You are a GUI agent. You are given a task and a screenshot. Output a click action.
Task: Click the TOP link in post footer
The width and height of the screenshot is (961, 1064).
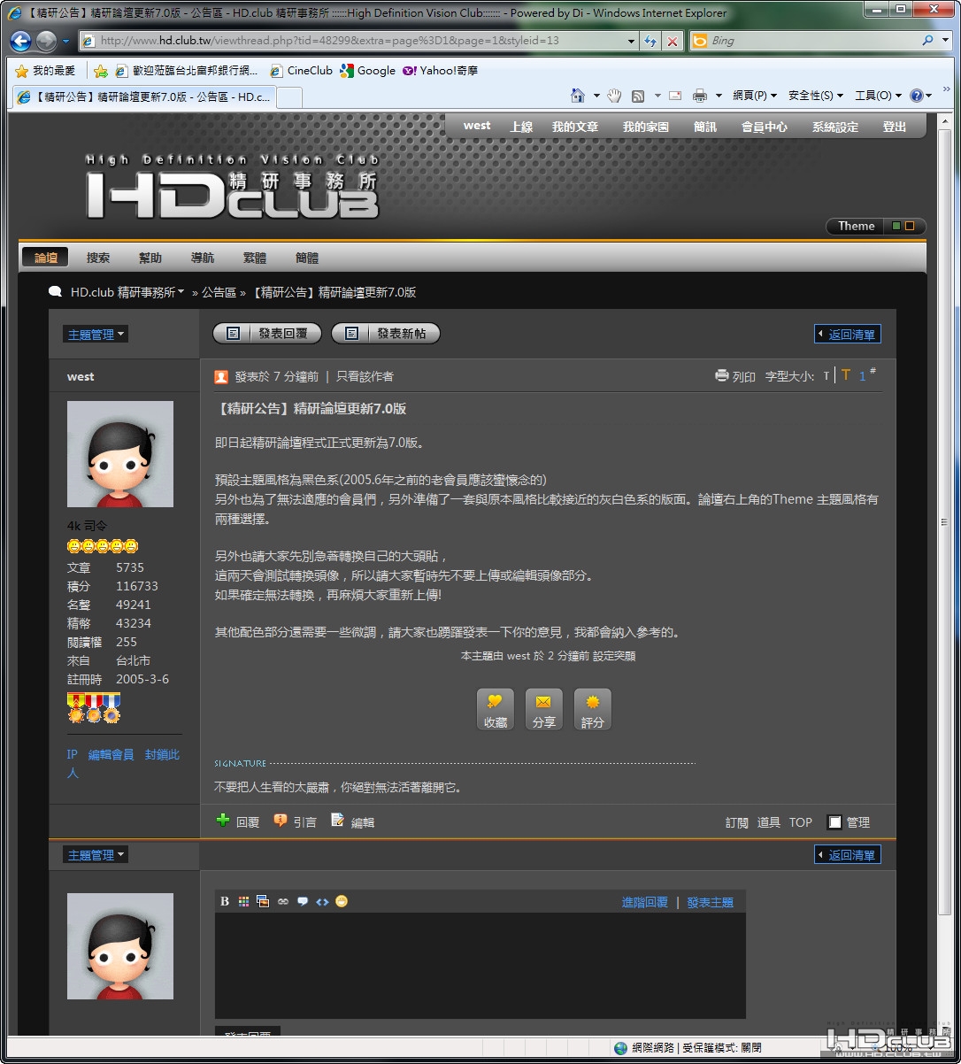801,822
